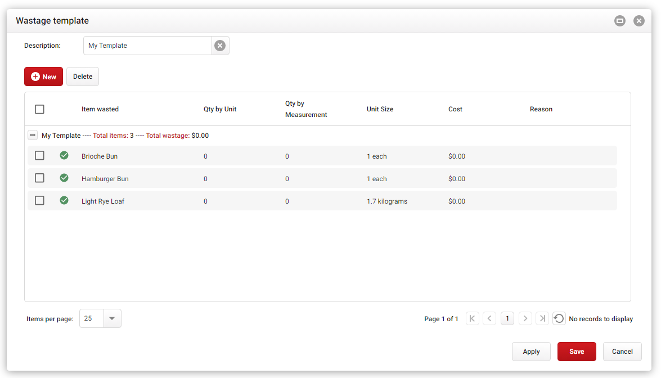This screenshot has height=378, width=661.
Task: Jump to last page using skip-forward icon
Action: [542, 318]
